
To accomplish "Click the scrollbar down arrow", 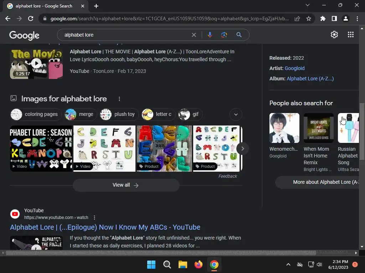I will (362, 247).
